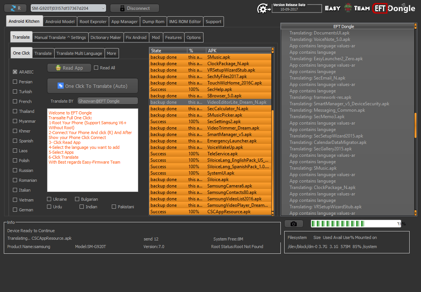Select the Dictionary Maker tab
Viewport: 421px width, 292px height.
(106, 37)
